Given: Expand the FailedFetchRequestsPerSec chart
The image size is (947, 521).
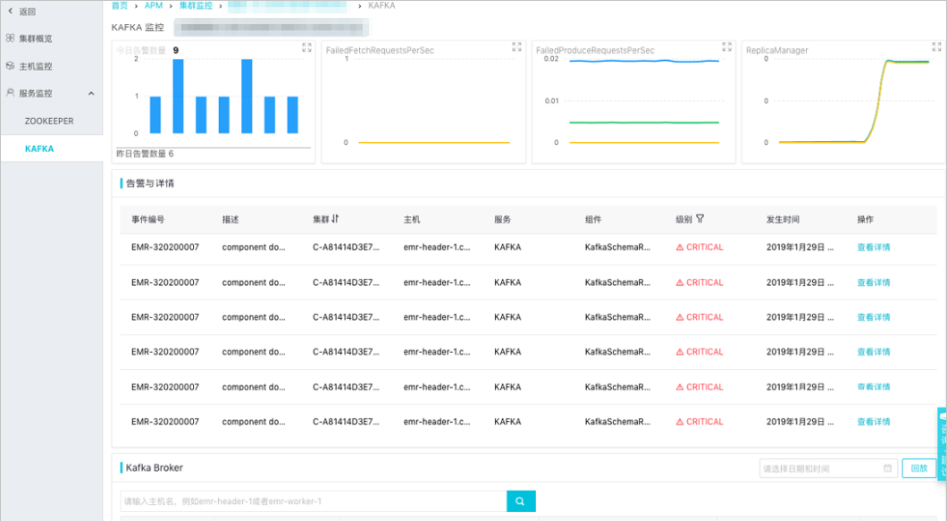Looking at the screenshot, I should (x=516, y=46).
